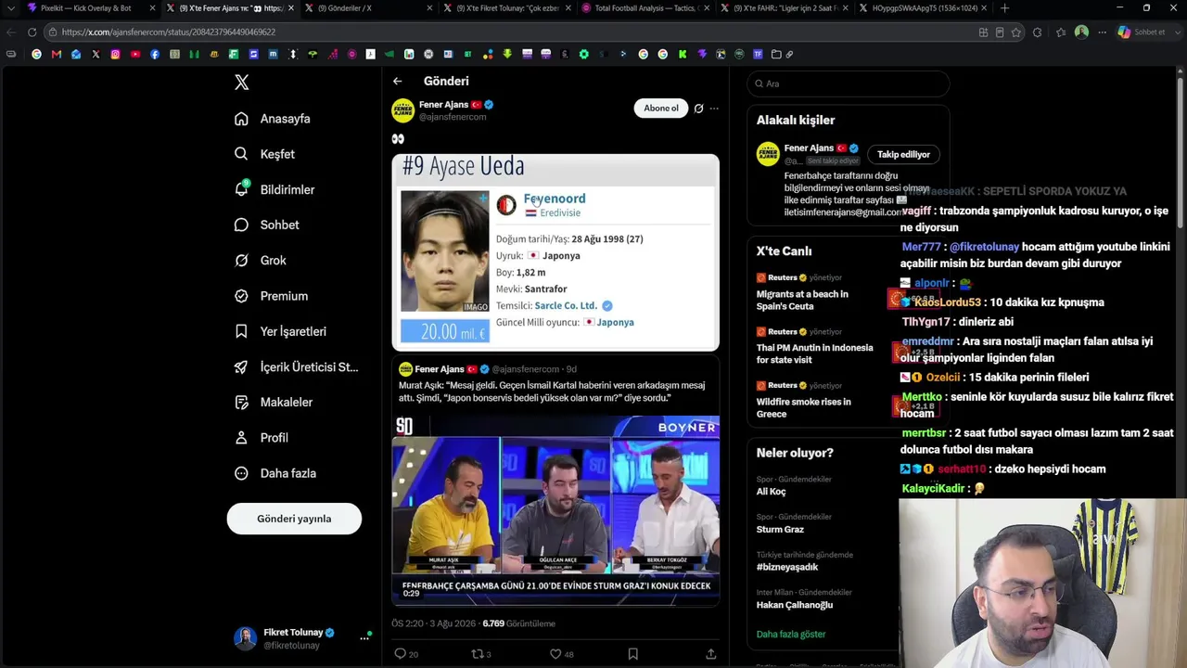Open the Google bookmark in the bookmarks bar
Screen dimensions: 1187x668
tap(36, 54)
